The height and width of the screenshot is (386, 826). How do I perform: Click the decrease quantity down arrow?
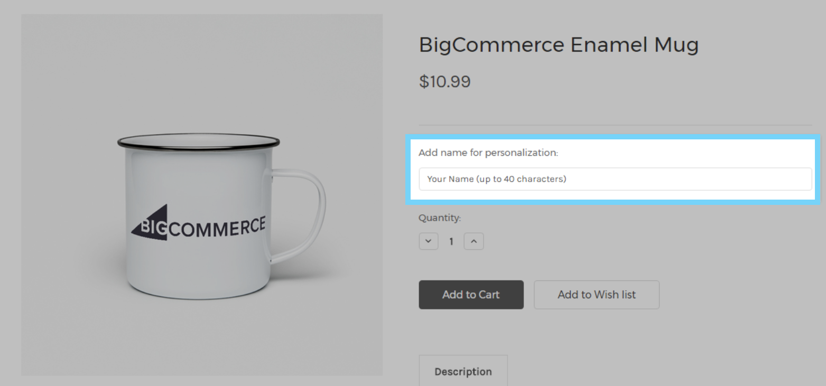[429, 241]
